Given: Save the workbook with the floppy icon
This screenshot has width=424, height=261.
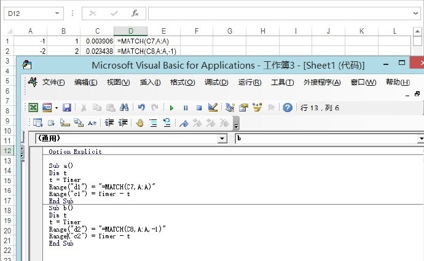Looking at the screenshot, I should point(67,108).
